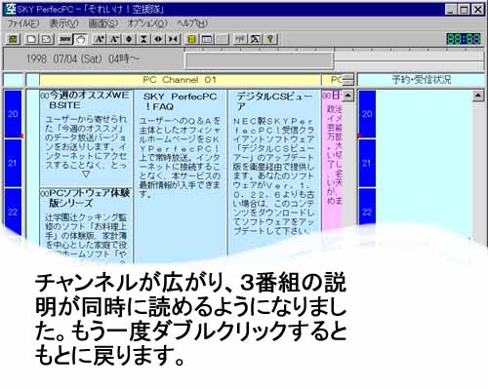Viewport: 488px width, 389px height.
Task: Click the grayed-out icon after window layout
Action: coord(222,39)
